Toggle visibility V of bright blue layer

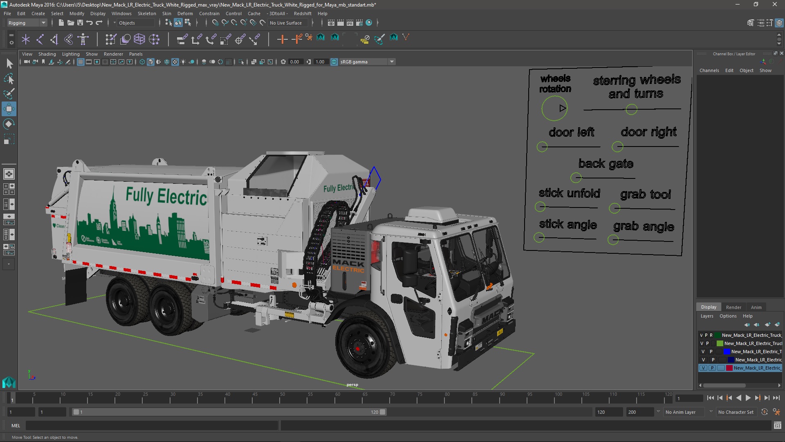[x=703, y=352]
